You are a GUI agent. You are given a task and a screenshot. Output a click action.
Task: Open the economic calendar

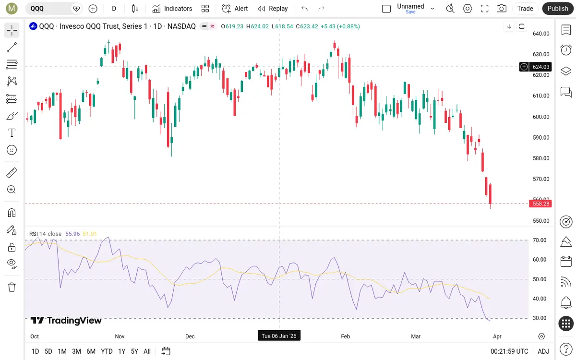(x=566, y=262)
